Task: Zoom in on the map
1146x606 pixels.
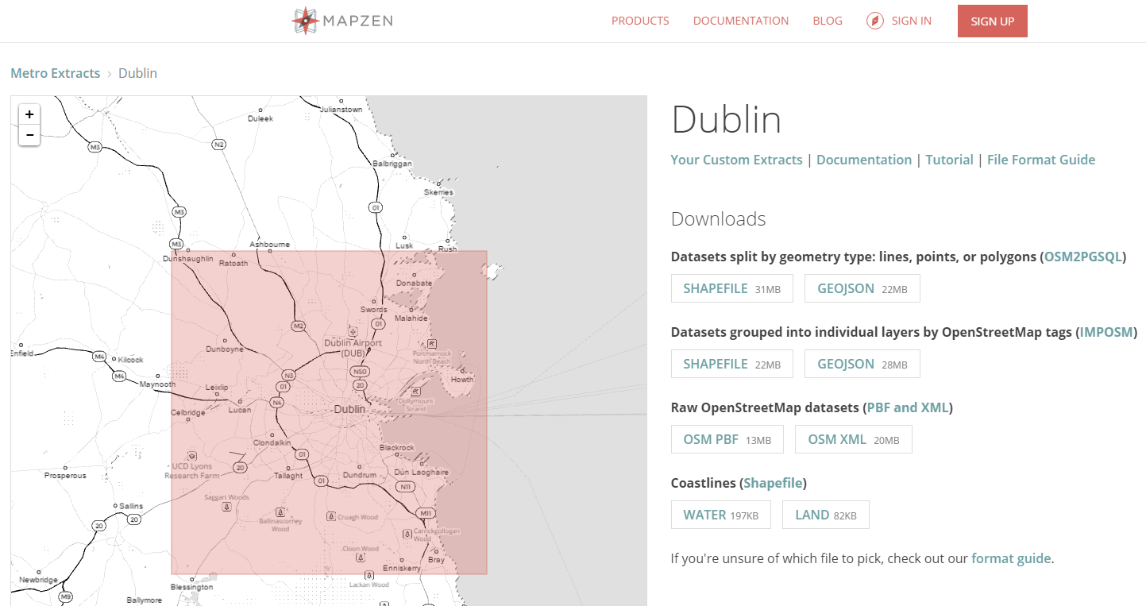Action: click(x=29, y=114)
